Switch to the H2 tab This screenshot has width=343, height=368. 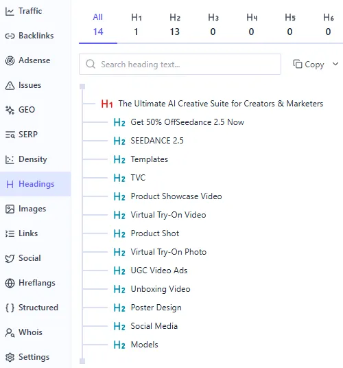[175, 25]
